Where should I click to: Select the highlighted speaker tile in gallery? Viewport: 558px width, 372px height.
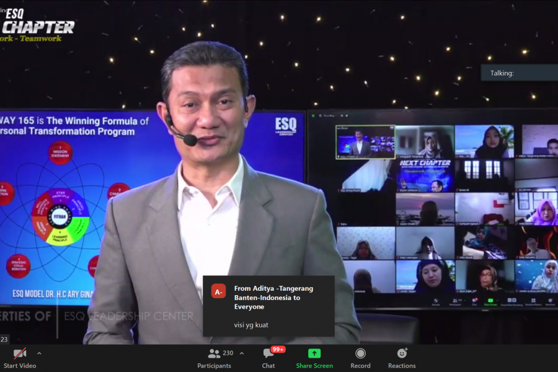click(365, 143)
